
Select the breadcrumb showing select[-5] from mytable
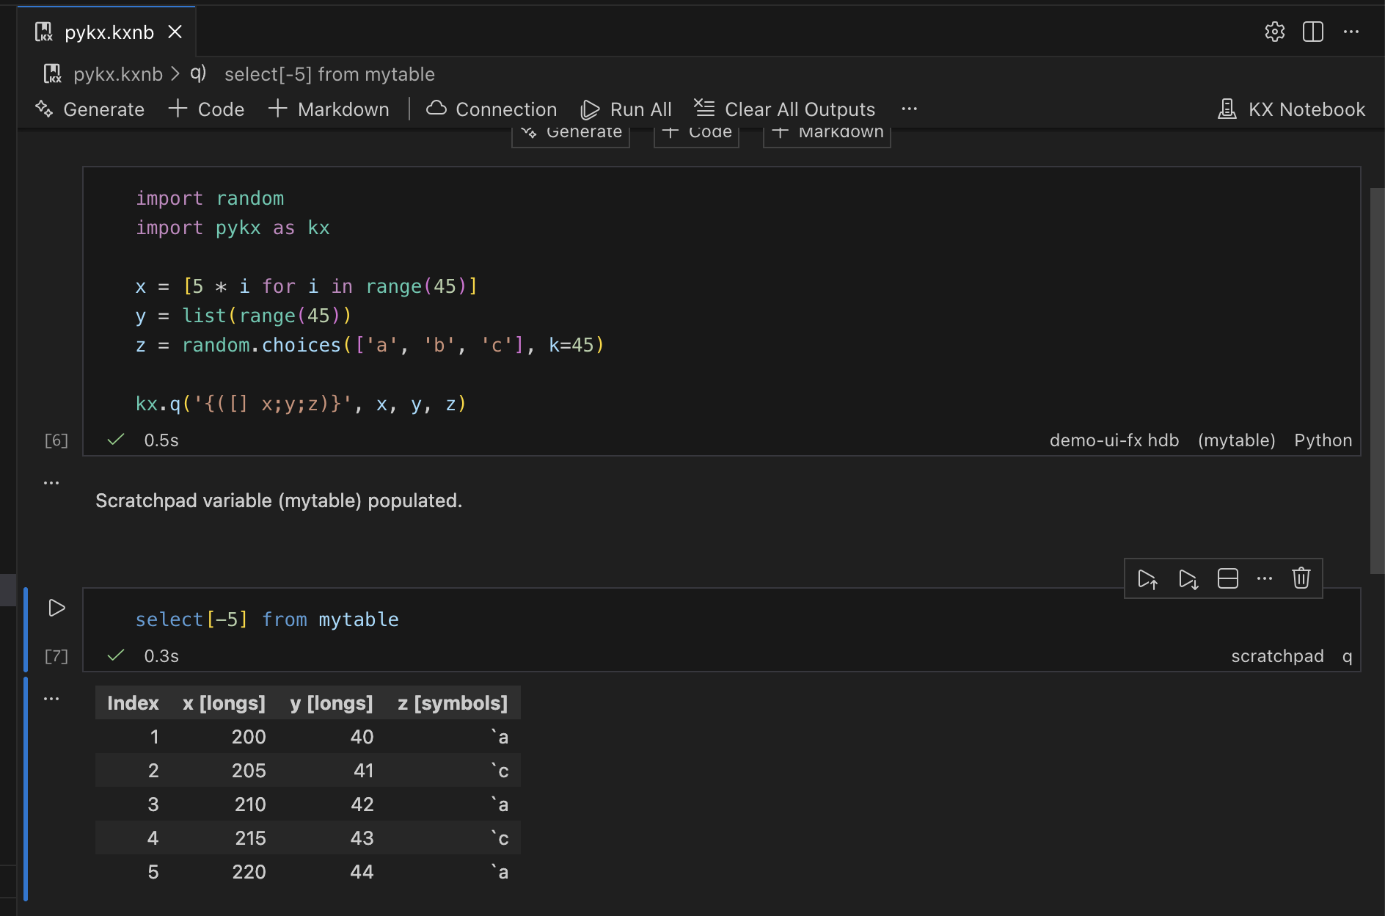(x=329, y=73)
